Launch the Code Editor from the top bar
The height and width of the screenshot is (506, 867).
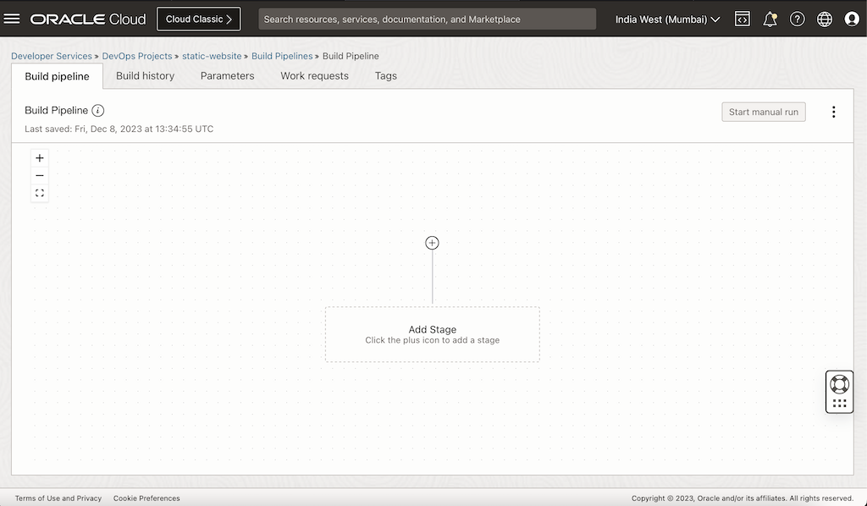coord(742,18)
